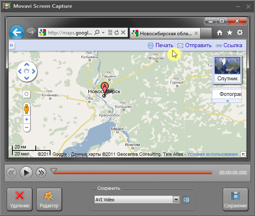255x216 pixels.
Task: Zoom out the map with minus
Action: (x=27, y=127)
